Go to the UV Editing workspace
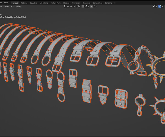This screenshot has width=165, height=137. click(44, 3)
